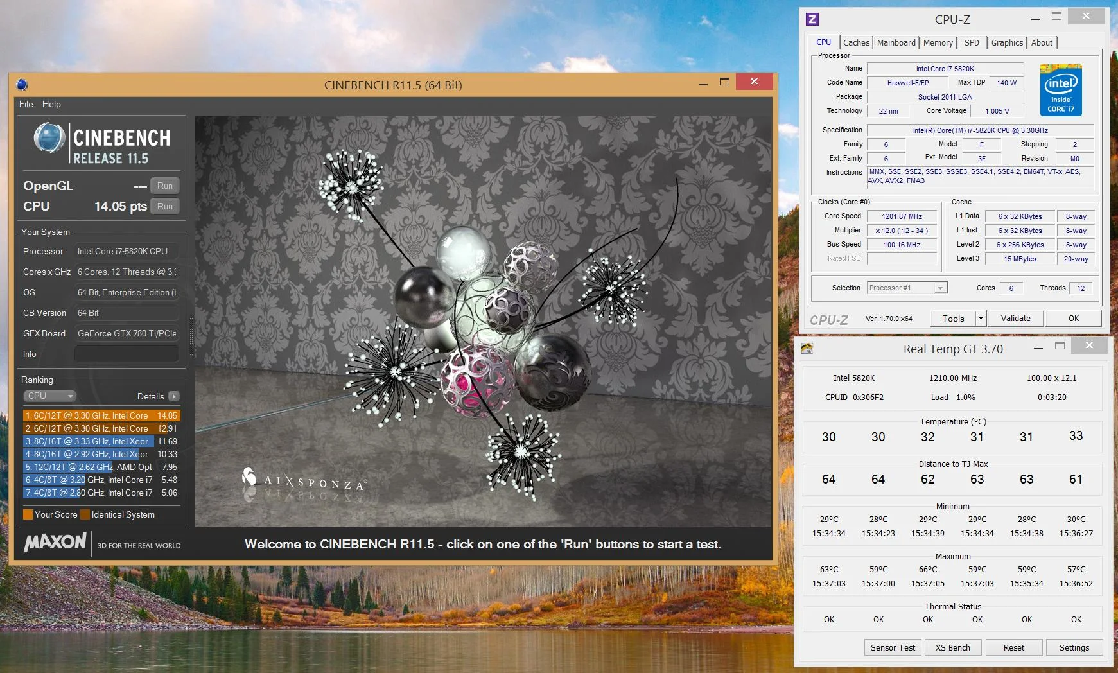Select ranking row 7 with score 5.06
The height and width of the screenshot is (673, 1118).
[101, 493]
